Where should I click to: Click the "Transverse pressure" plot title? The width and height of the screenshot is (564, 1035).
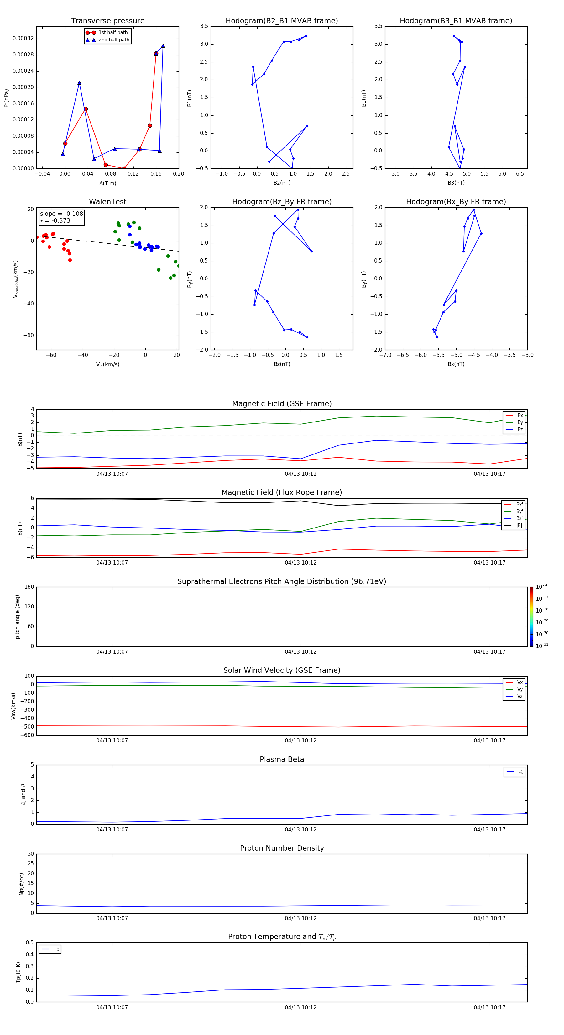(x=107, y=21)
